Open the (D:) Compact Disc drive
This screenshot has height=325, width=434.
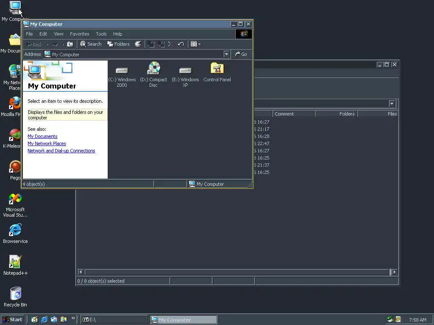pyautogui.click(x=153, y=74)
